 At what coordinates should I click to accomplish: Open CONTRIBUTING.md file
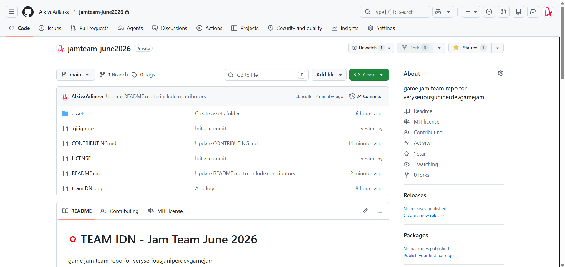(94, 143)
